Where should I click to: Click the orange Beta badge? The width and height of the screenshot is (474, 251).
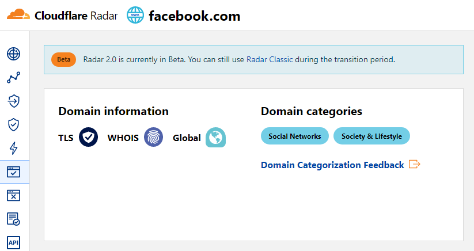click(x=63, y=59)
